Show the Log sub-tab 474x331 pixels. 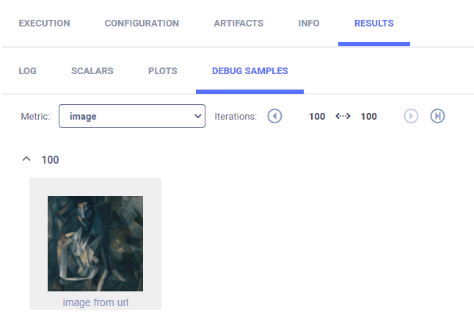[x=27, y=71]
